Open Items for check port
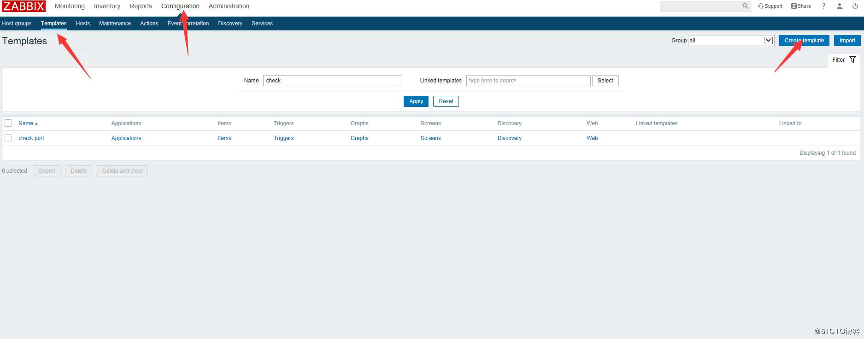The height and width of the screenshot is (339, 864). click(x=224, y=138)
